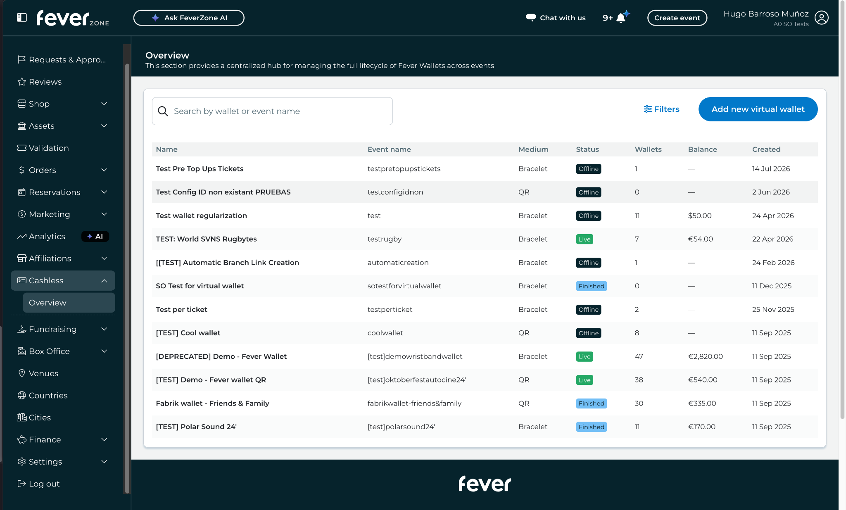Click the Orders dollar icon

click(x=21, y=170)
